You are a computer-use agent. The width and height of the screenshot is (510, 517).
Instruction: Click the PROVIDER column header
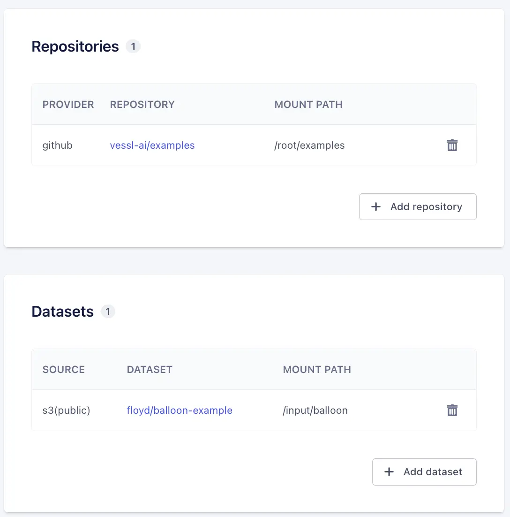coord(68,105)
